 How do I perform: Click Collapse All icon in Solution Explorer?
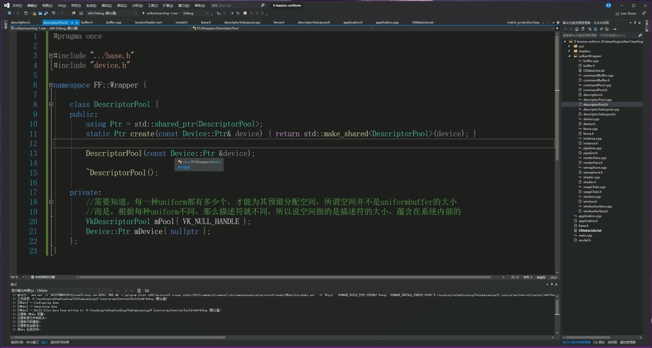601,29
